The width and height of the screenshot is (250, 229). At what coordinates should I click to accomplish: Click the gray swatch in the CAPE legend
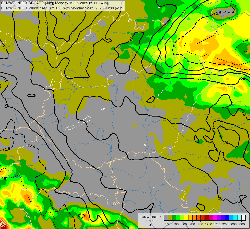[166, 218]
